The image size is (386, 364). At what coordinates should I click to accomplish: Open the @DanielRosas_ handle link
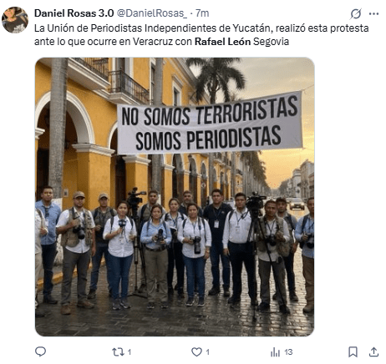coord(152,13)
